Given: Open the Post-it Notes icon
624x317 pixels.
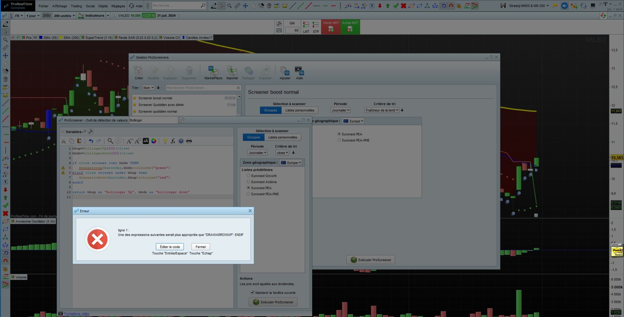Looking at the screenshot, I should click(x=617, y=250).
